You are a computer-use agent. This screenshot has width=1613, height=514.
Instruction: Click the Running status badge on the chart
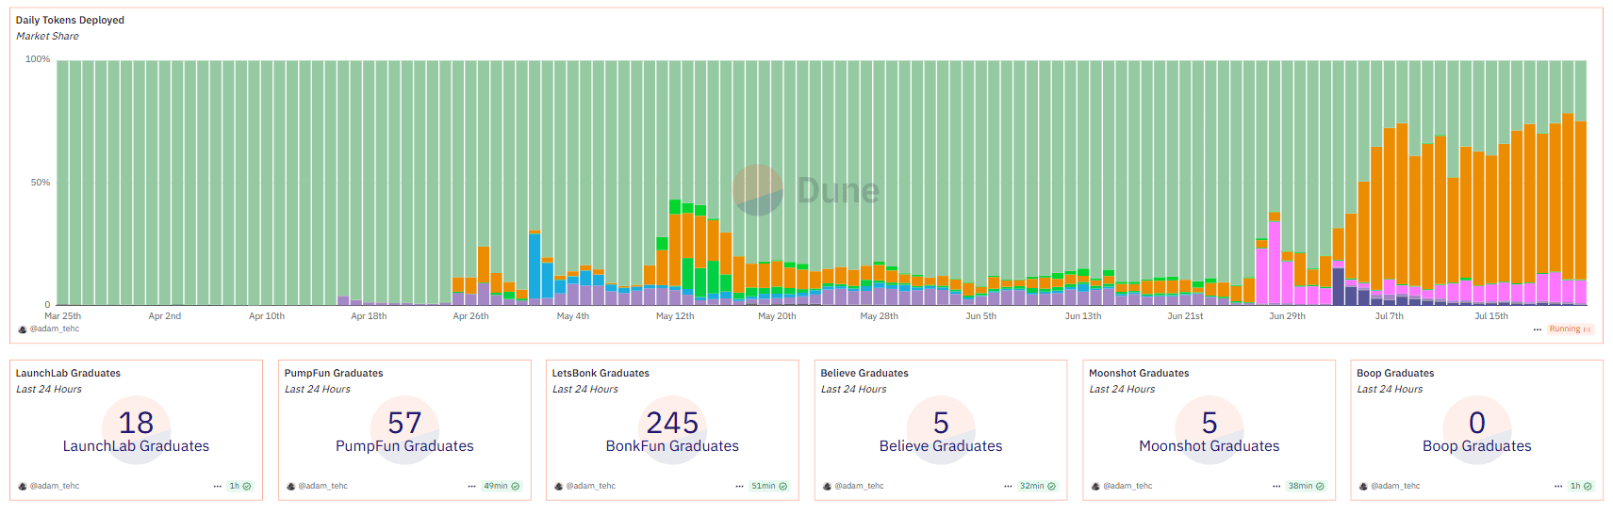tap(1571, 329)
